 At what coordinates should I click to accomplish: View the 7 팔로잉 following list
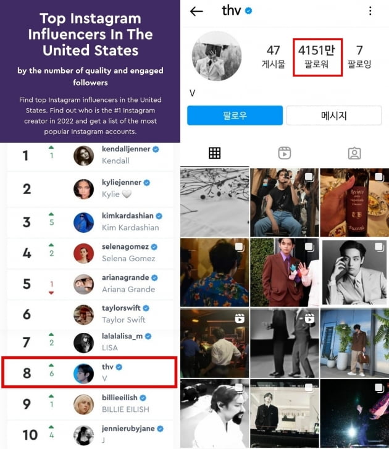click(x=359, y=57)
